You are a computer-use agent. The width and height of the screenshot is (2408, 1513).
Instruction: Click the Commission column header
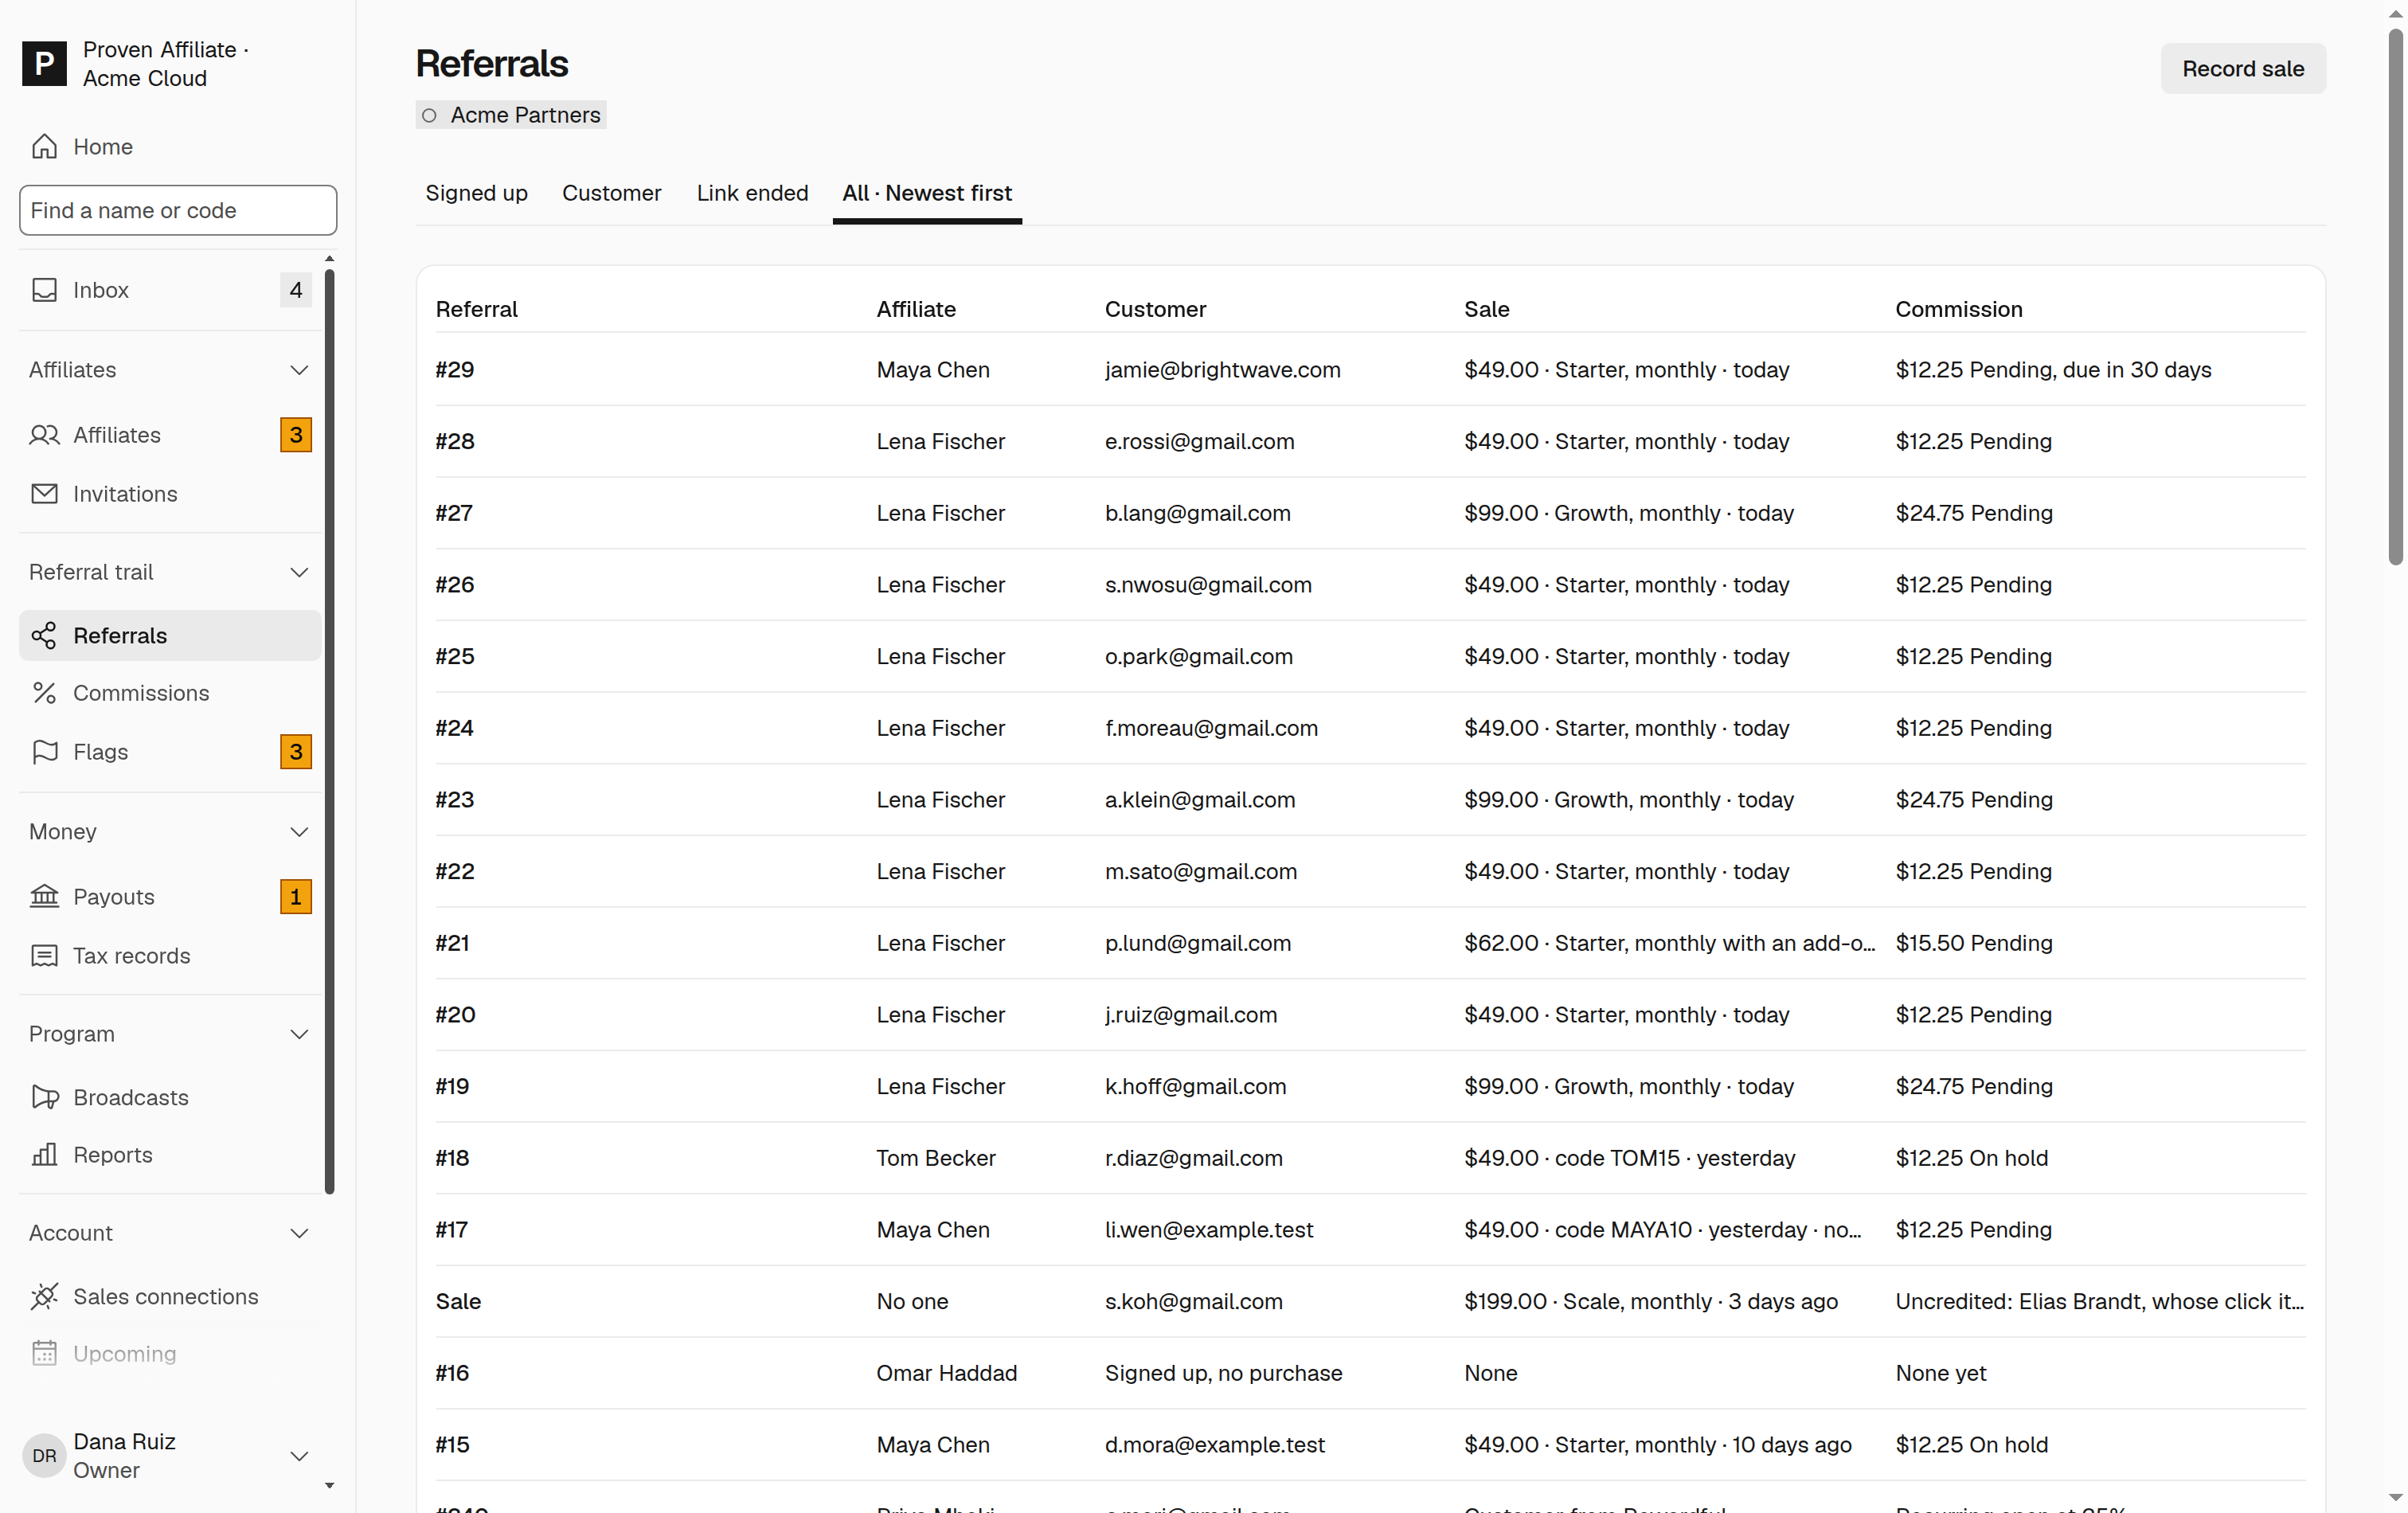coord(1958,309)
